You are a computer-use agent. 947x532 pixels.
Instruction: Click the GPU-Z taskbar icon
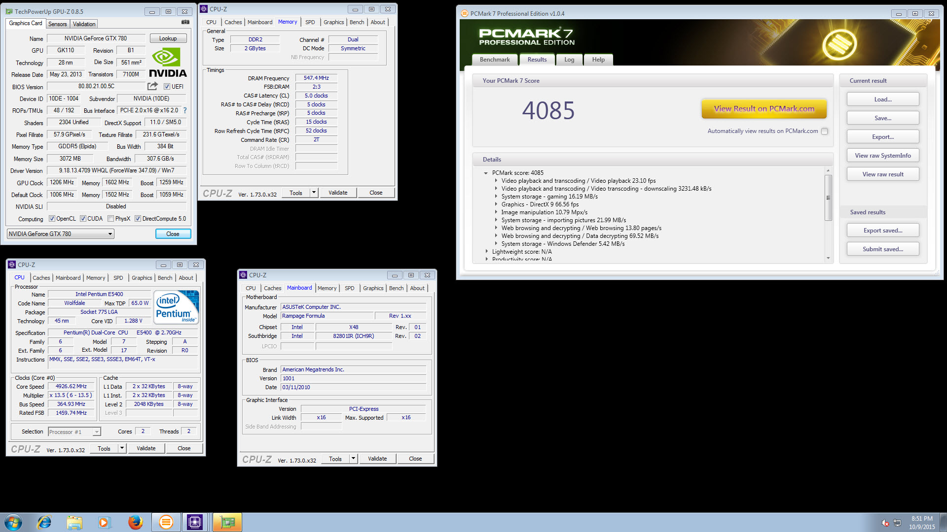(x=227, y=522)
